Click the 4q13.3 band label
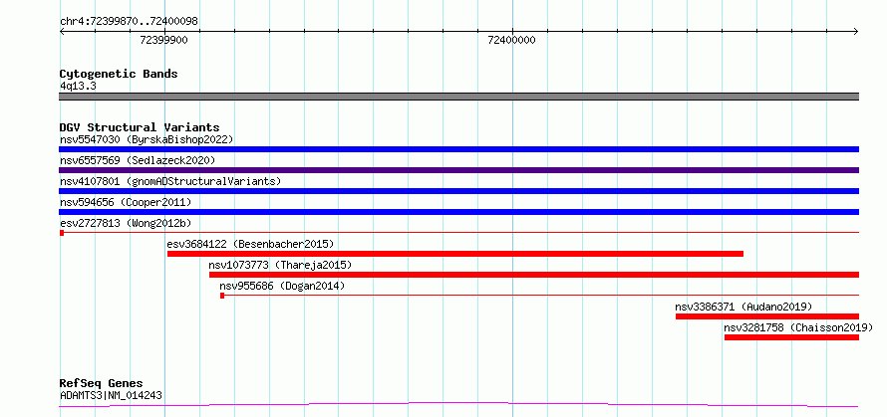Image resolution: width=887 pixels, height=417 pixels. [x=77, y=86]
